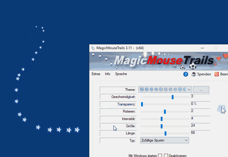Click the red Beenden power icon

[x=217, y=74]
